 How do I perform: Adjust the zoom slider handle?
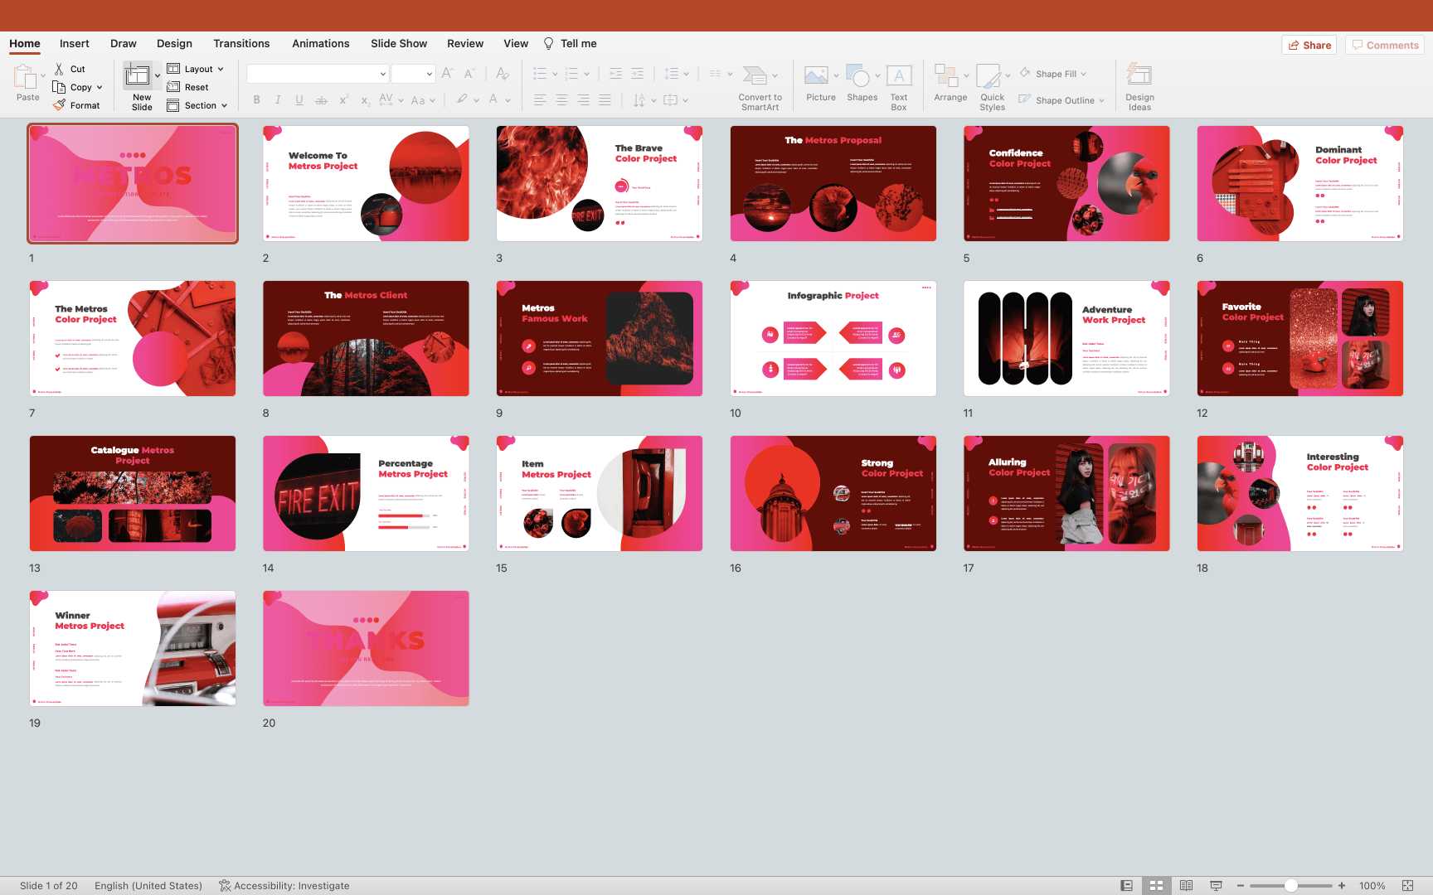tap(1290, 886)
